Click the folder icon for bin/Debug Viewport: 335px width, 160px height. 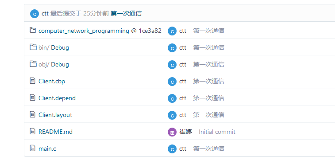(x=33, y=47)
